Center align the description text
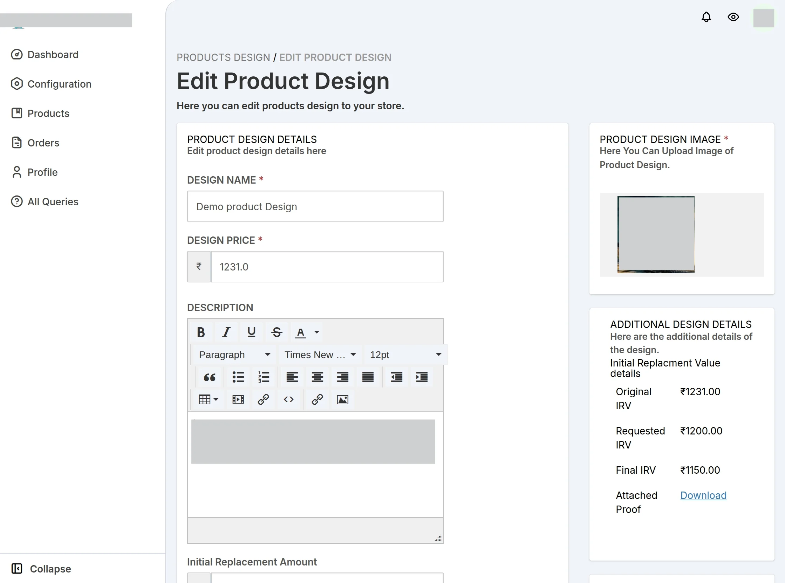This screenshot has width=785, height=583. pyautogui.click(x=317, y=377)
